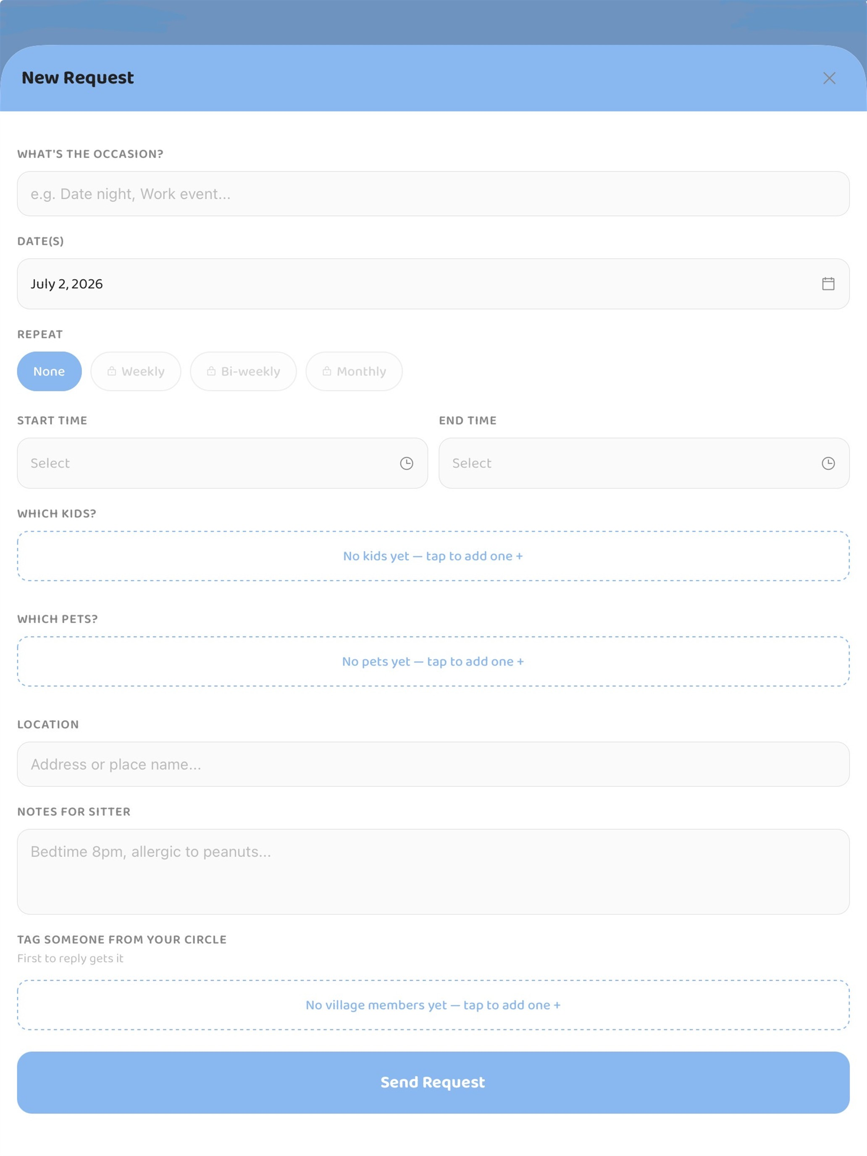Focus the Location address field

(x=433, y=764)
